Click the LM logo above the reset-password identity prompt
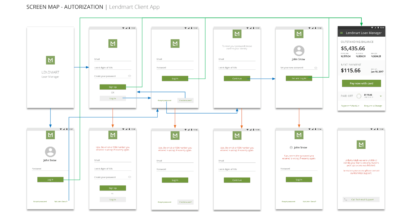Viewport: 410px width, 212px height. [x=237, y=34]
